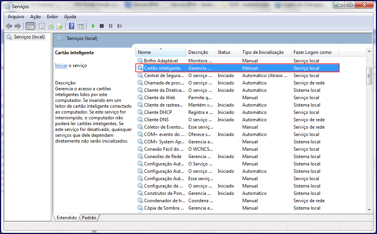Click the gear icon of Conexões de Rede
Screen dimensions: 377x234
(x=140, y=156)
